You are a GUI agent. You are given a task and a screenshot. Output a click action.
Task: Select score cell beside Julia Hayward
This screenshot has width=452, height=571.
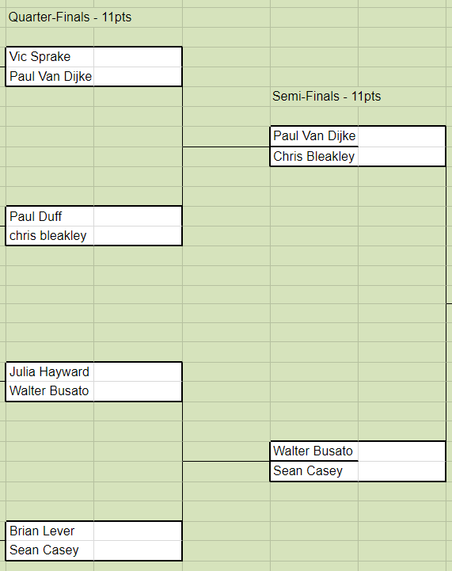[138, 371]
